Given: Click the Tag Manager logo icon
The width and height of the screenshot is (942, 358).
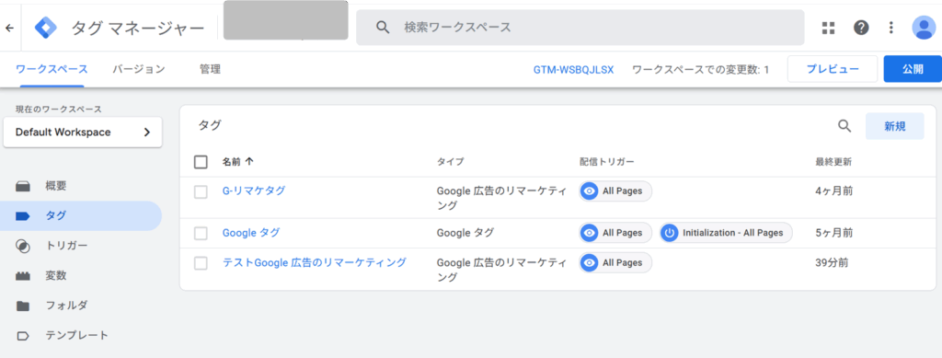Looking at the screenshot, I should point(46,28).
